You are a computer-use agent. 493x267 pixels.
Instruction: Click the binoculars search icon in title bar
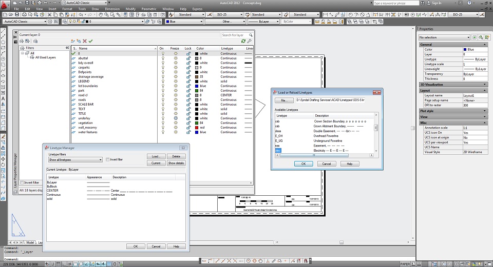(x=423, y=3)
